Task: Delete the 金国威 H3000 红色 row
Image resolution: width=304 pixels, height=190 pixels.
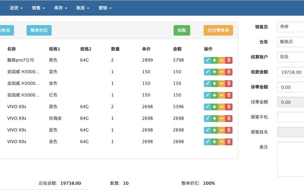Action: tap(229, 95)
